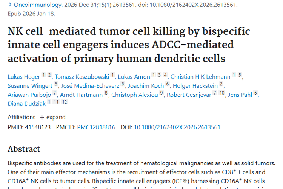Viewport: 283px width, 189px height.
Task: Select author Lukas Amon
Action: [137, 77]
